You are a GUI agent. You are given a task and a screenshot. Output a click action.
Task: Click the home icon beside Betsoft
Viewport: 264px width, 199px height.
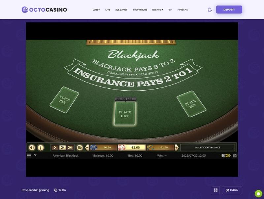click(235, 155)
